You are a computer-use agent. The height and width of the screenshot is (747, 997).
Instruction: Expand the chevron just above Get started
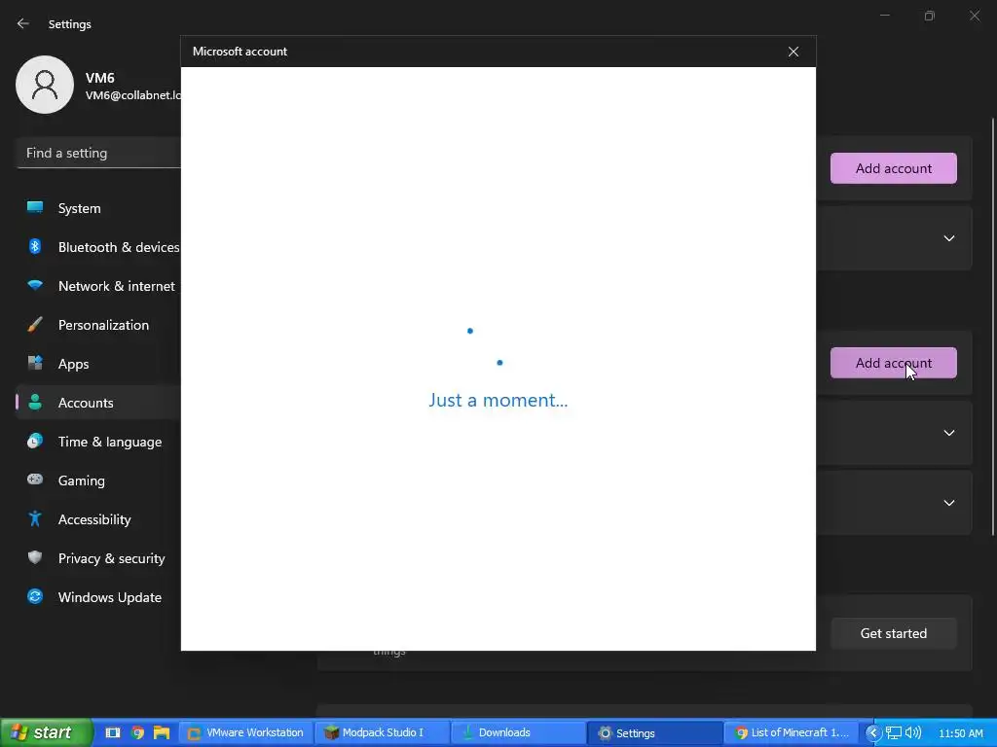pyautogui.click(x=948, y=503)
